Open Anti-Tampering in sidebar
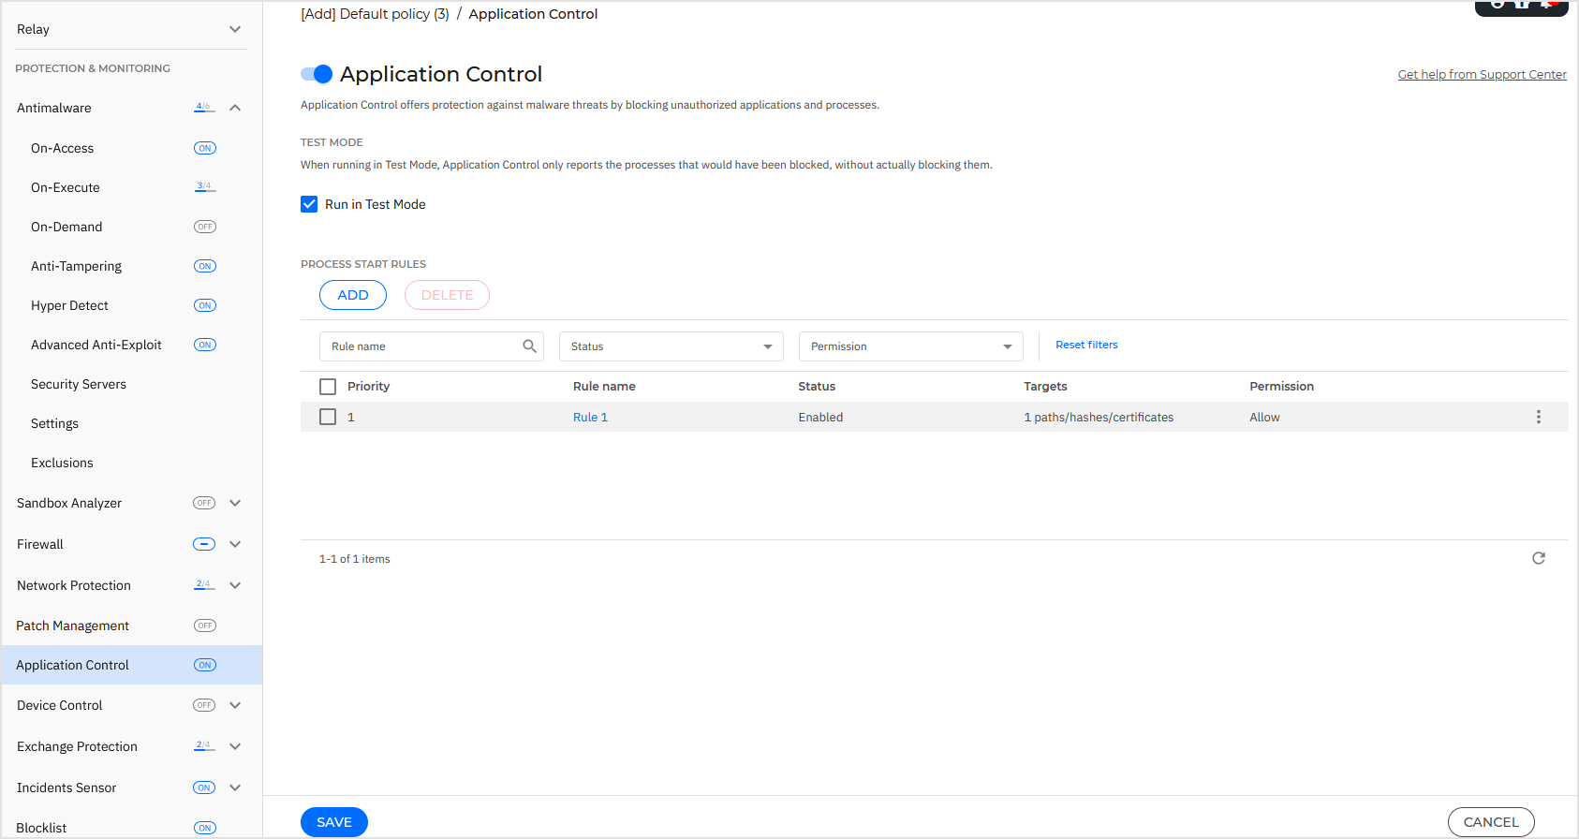 point(76,266)
